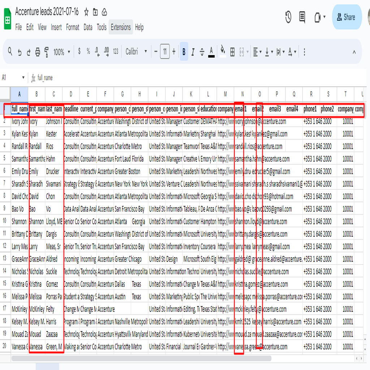
Task: Click the Share button
Action: (347, 17)
